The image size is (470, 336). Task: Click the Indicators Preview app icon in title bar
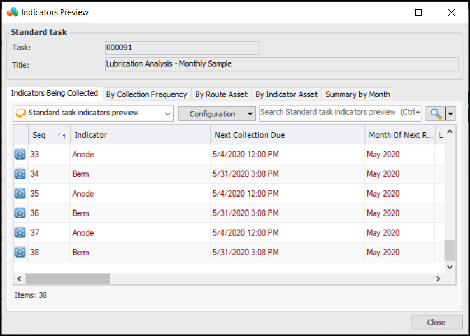12,12
